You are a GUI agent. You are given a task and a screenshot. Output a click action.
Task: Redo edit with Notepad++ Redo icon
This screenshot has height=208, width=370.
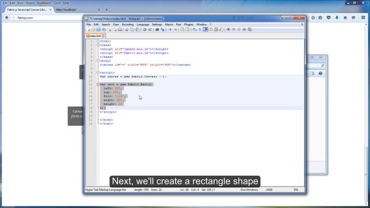tap(150, 29)
